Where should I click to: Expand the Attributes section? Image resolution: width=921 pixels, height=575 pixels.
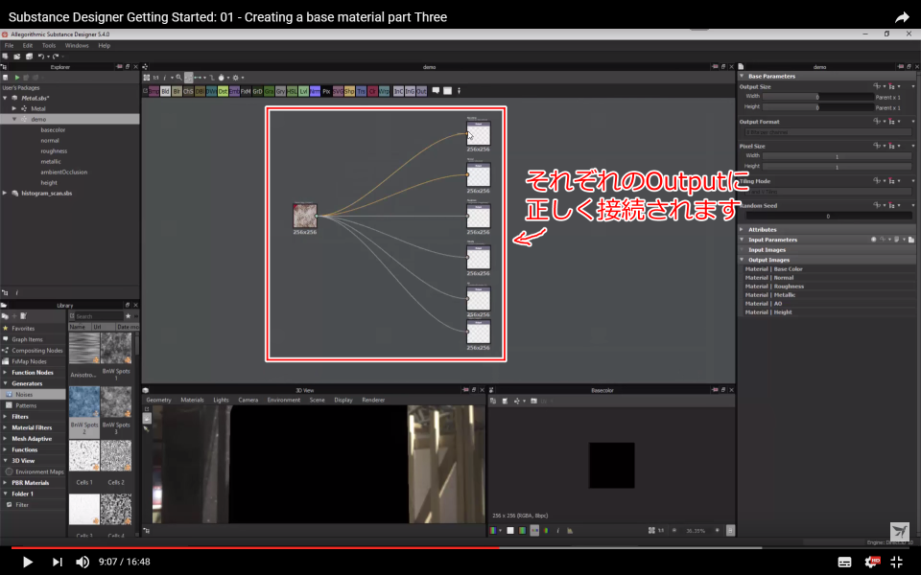click(x=742, y=229)
